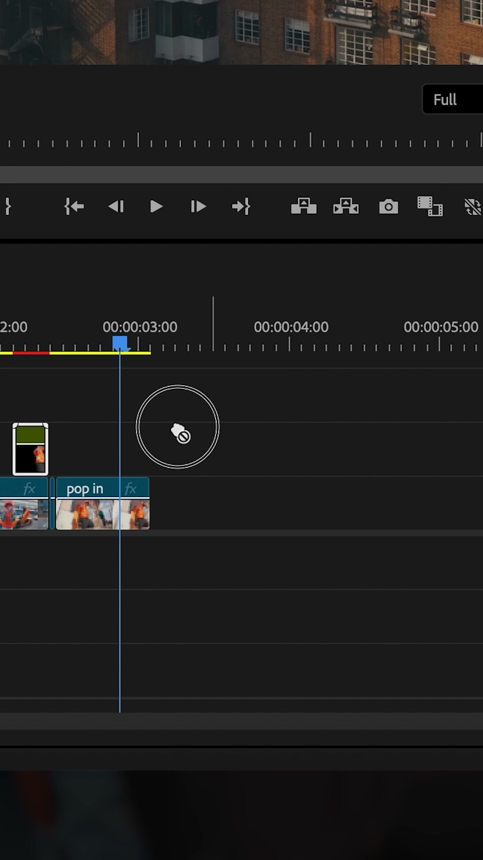Viewport: 483px width, 860px height.
Task: Click the Mark Out brace icon
Action: click(8, 206)
